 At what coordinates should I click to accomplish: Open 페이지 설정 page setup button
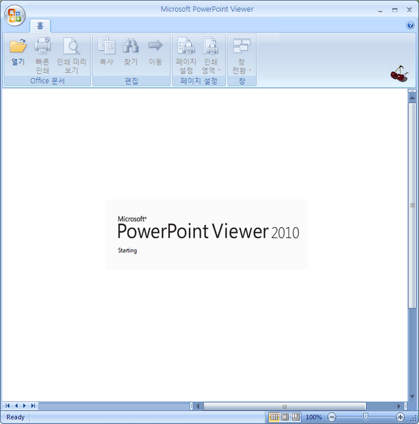coord(186,55)
